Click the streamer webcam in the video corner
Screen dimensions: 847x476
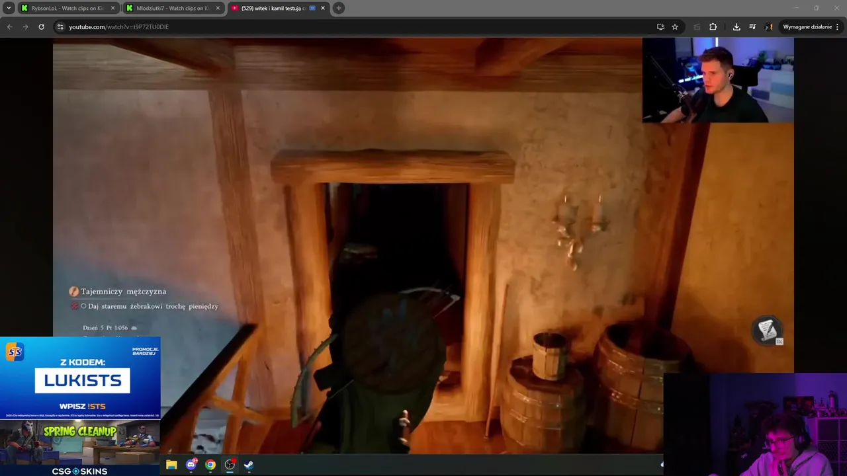[718, 80]
